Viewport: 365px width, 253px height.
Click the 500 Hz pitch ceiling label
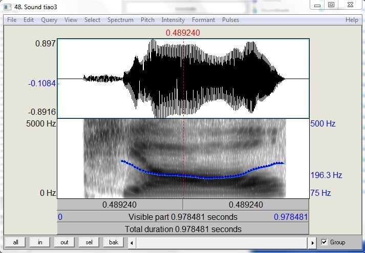[323, 123]
